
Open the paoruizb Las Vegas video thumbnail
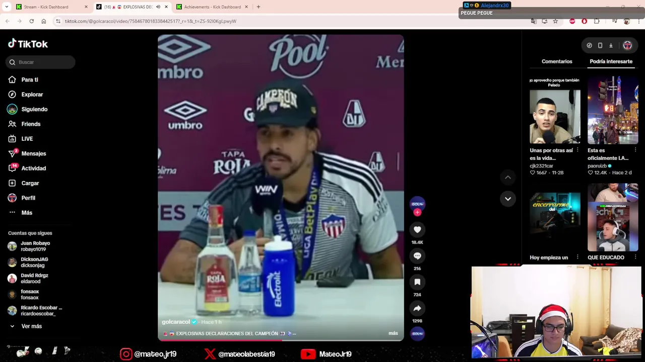tap(613, 110)
